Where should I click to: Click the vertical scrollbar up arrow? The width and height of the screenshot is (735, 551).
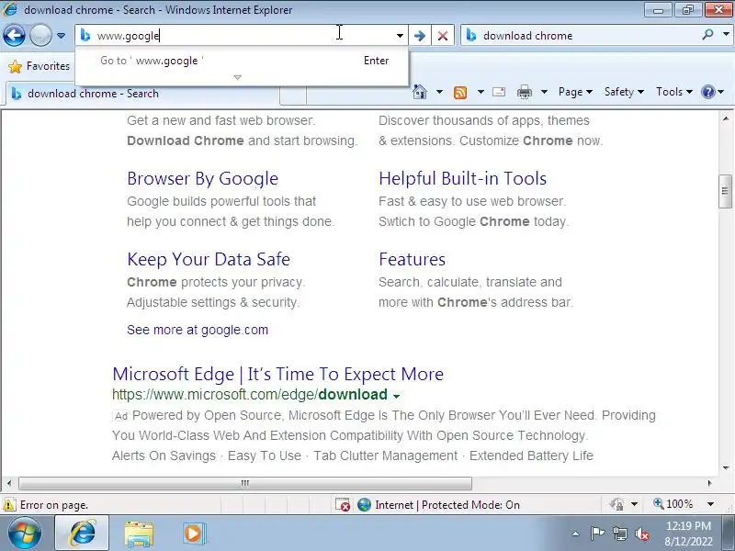(x=726, y=119)
